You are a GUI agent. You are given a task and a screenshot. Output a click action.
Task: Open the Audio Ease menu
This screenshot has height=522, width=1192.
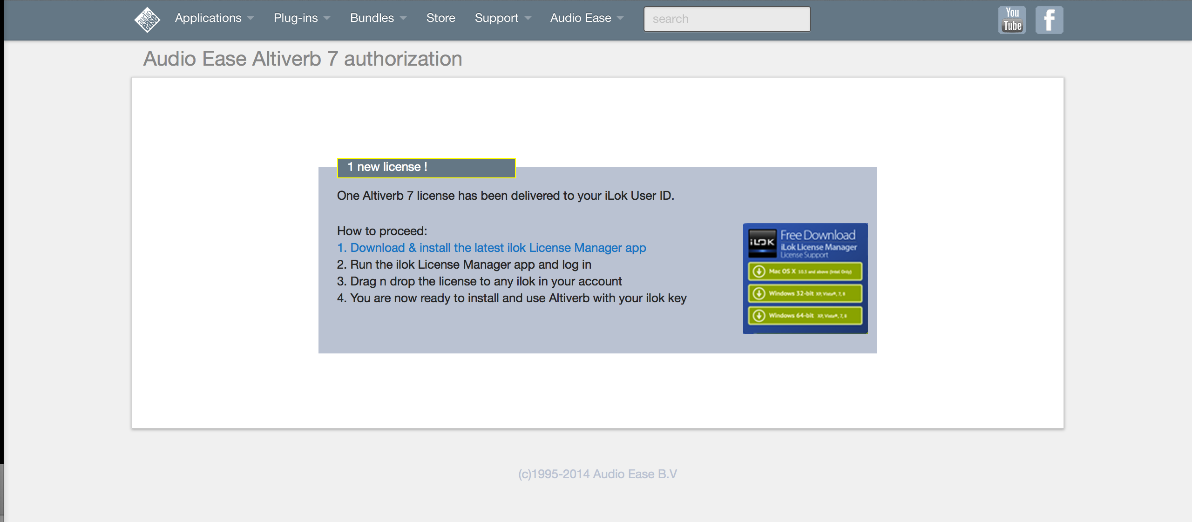click(581, 18)
